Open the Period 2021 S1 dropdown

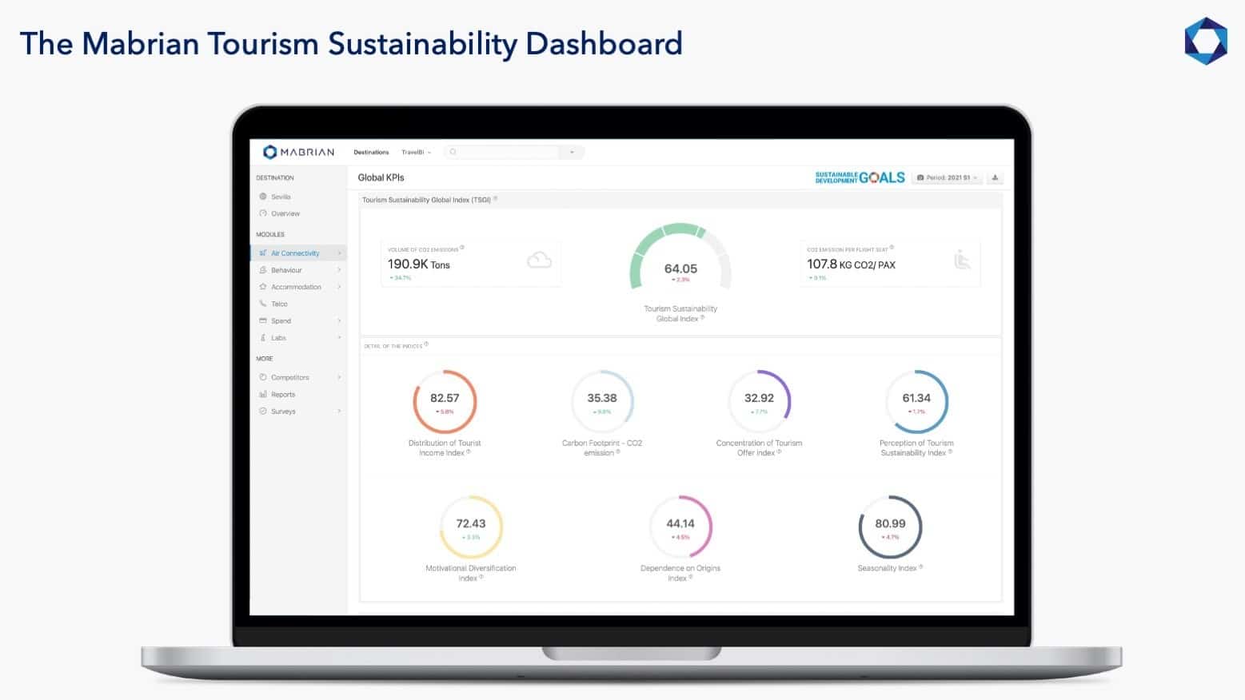(x=948, y=177)
